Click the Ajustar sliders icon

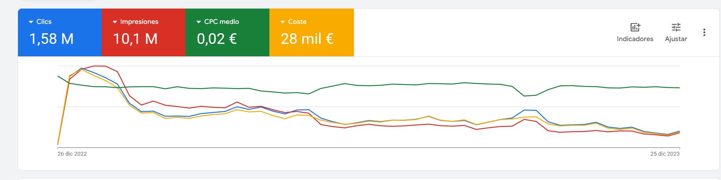(x=676, y=27)
